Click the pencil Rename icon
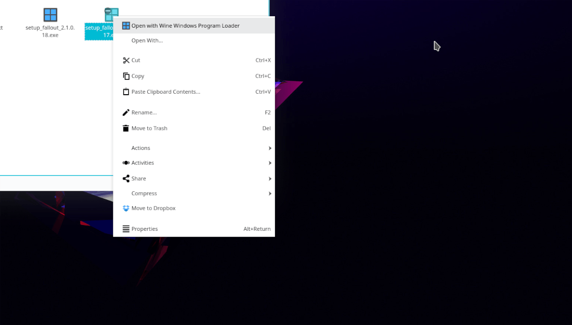 tap(126, 113)
